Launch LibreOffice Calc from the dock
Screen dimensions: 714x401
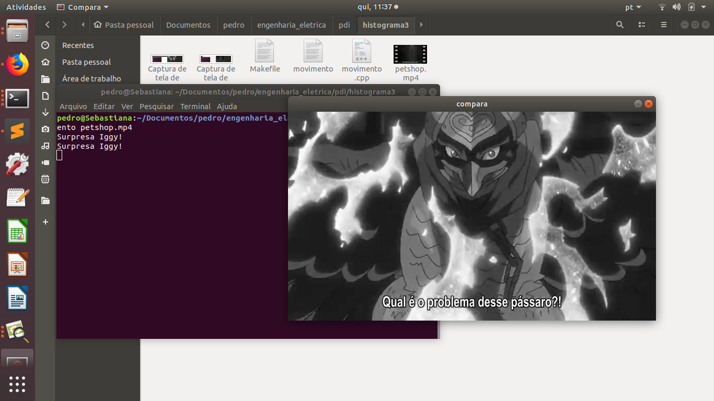tap(17, 231)
